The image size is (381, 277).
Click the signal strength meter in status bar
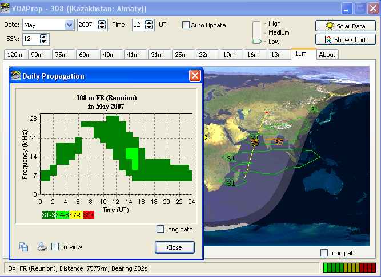point(350,268)
